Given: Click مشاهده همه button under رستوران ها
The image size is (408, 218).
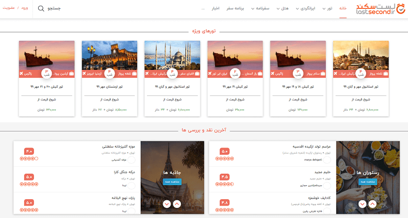Looking at the screenshot, I should coord(367,181).
